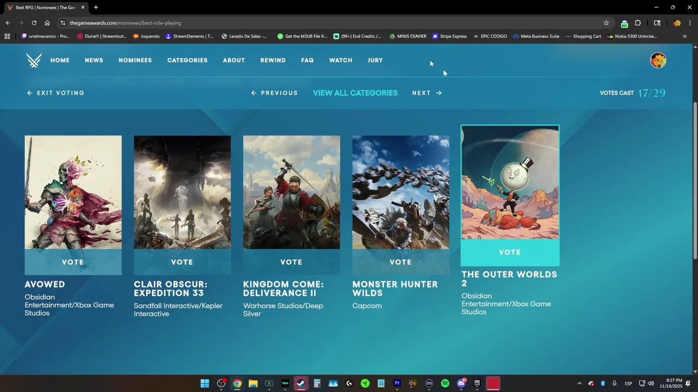Click the page vertical scrollbar
Screen dimensions: 698x392
coord(694,180)
